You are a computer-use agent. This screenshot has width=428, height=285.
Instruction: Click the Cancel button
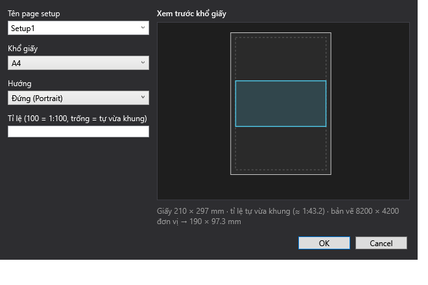(381, 243)
